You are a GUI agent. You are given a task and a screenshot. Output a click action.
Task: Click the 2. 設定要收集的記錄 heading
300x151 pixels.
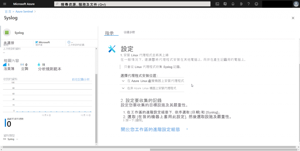coord(141,100)
